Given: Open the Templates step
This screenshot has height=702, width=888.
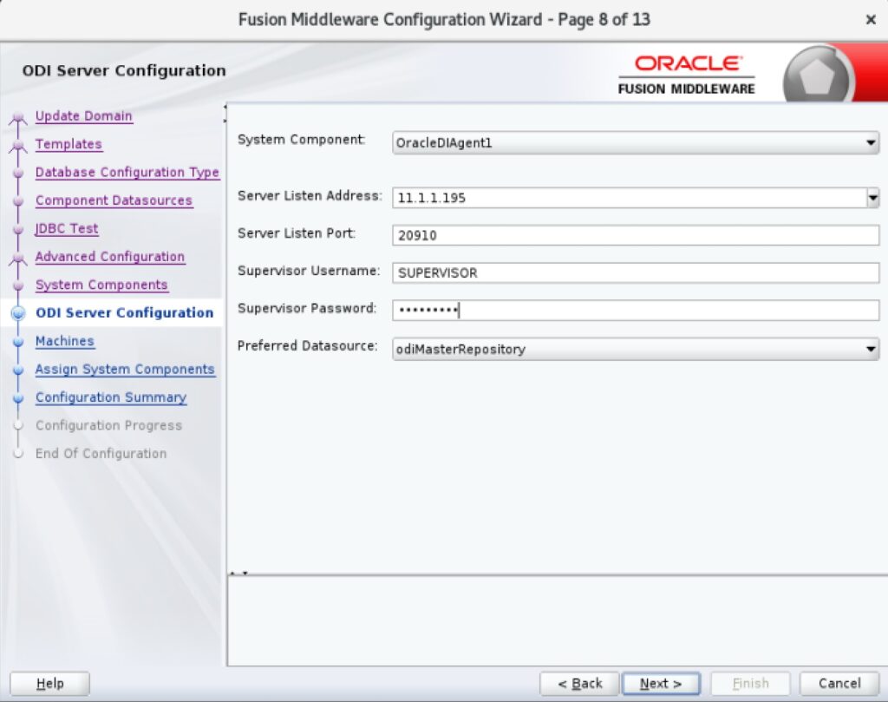Looking at the screenshot, I should tap(69, 145).
